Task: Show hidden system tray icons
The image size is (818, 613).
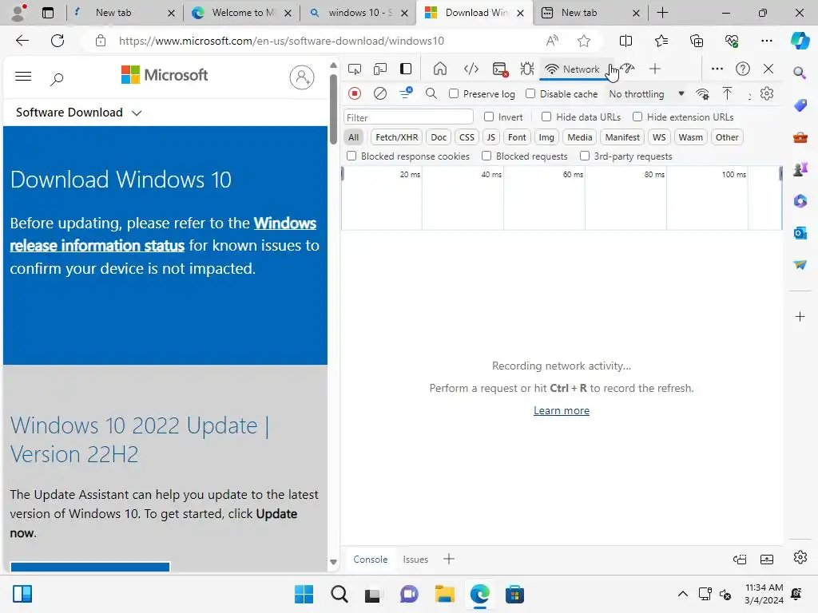Action: point(682,594)
